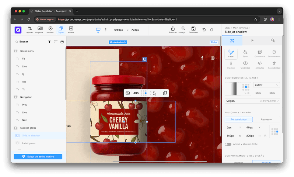Select the Social icons group row

[38, 51]
